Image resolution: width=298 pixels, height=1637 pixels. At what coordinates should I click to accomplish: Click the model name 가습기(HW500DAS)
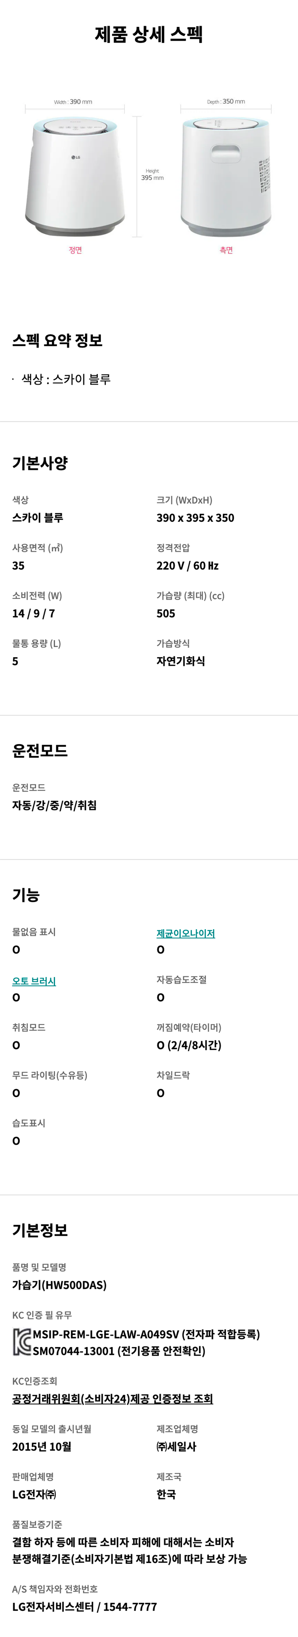click(59, 1284)
